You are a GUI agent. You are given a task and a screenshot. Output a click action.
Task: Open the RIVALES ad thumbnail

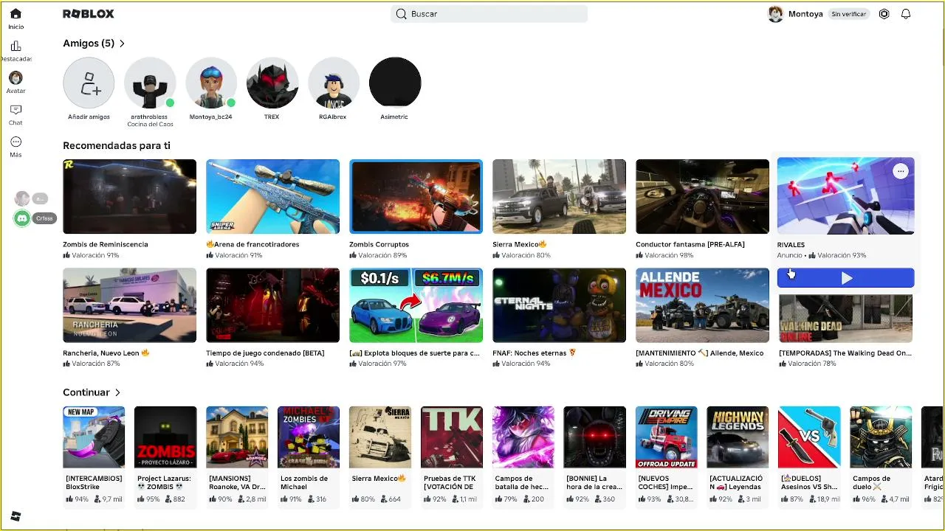pos(845,196)
